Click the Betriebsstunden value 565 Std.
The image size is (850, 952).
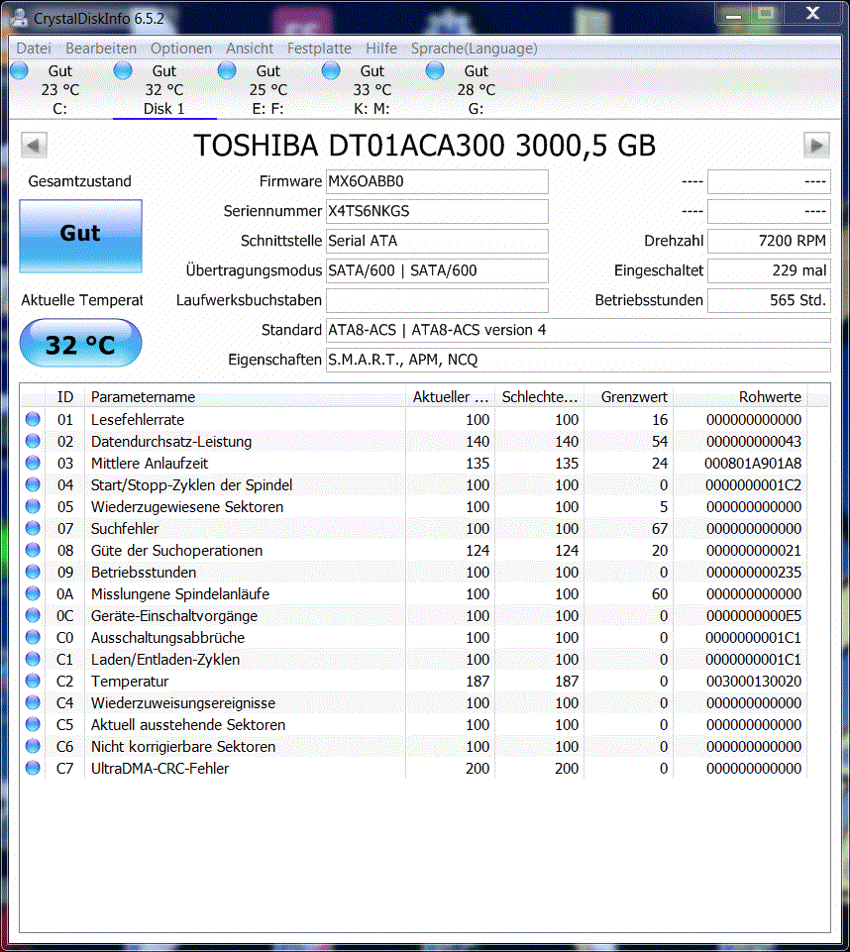(x=769, y=300)
